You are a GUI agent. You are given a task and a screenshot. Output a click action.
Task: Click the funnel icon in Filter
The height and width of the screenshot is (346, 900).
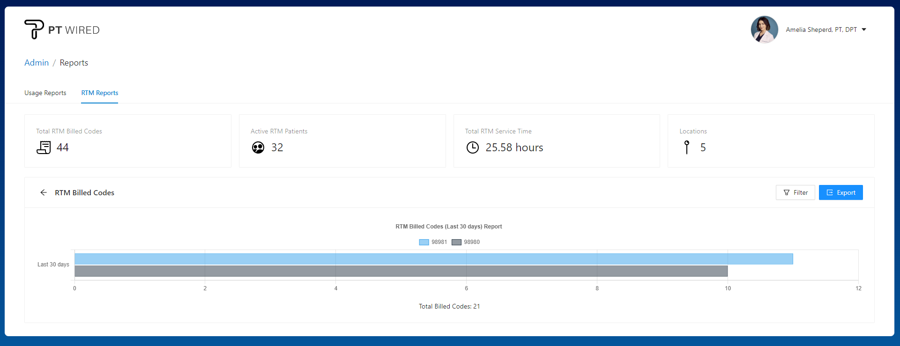[x=787, y=192]
